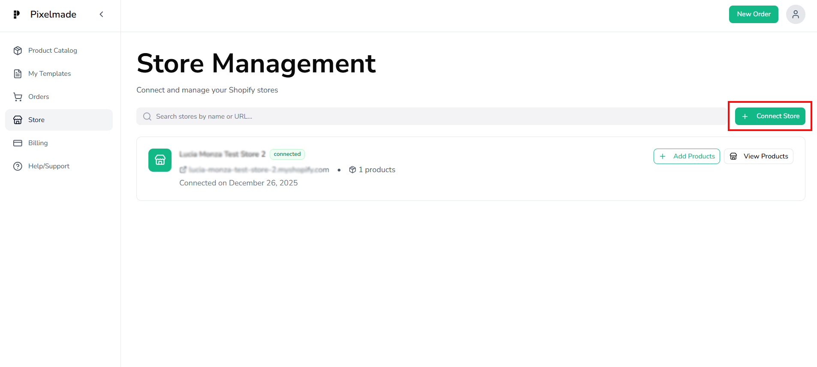This screenshot has height=367, width=817.
Task: Click the View Products button
Action: (x=758, y=156)
